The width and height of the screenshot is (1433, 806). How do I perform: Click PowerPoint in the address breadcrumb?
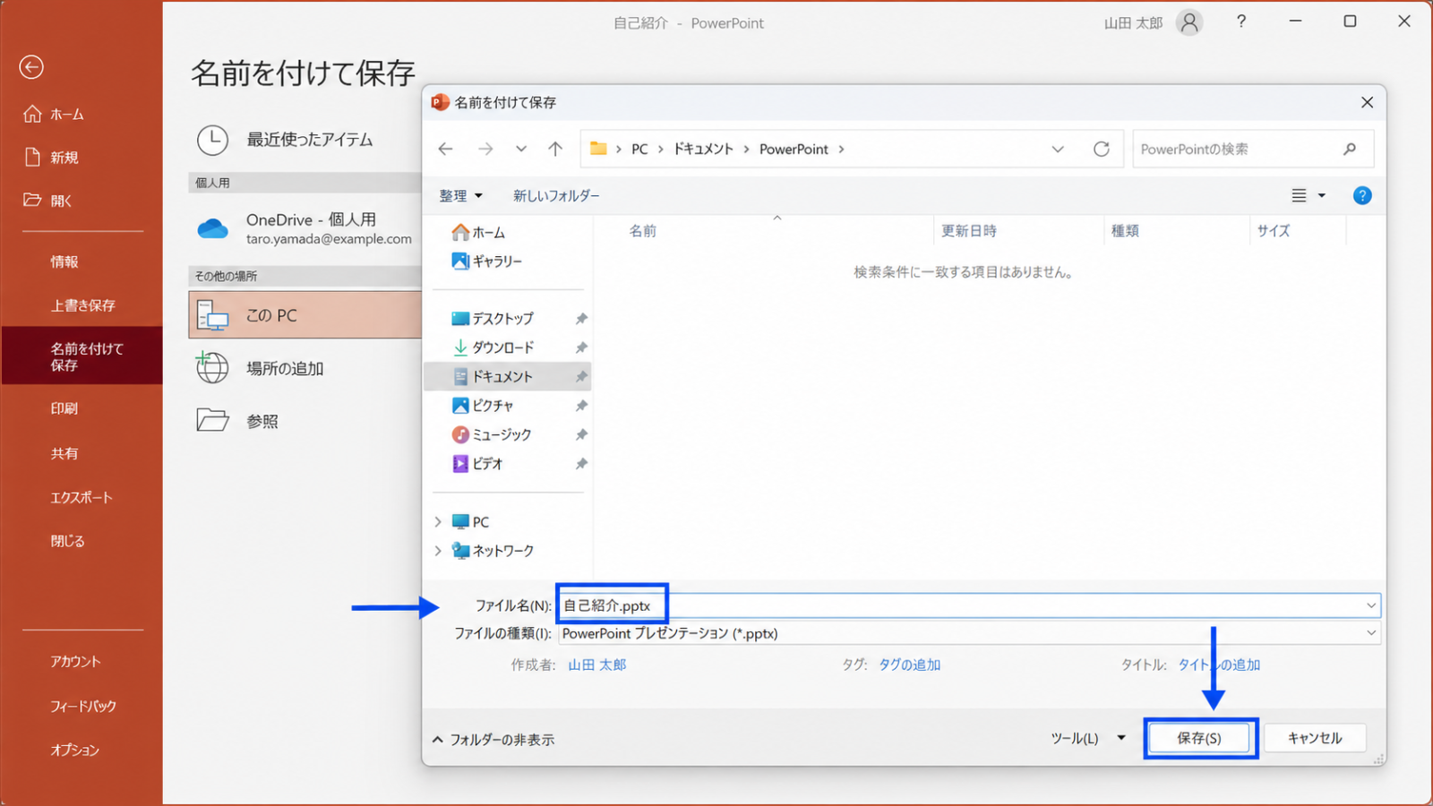794,150
